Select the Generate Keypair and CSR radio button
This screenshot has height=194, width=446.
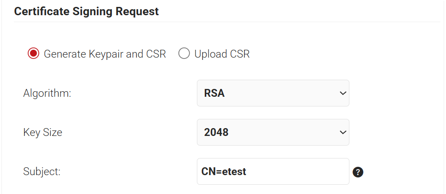point(33,54)
